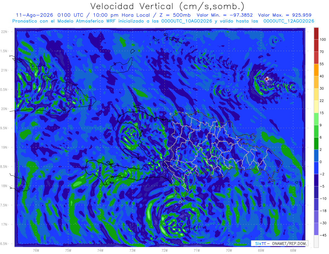Click the colorbar label "15"
This screenshot has height=254, width=329.
(x=322, y=113)
